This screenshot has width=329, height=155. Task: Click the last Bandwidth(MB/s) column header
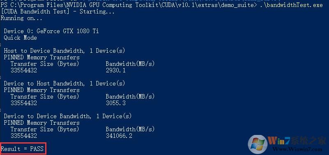click(130, 129)
